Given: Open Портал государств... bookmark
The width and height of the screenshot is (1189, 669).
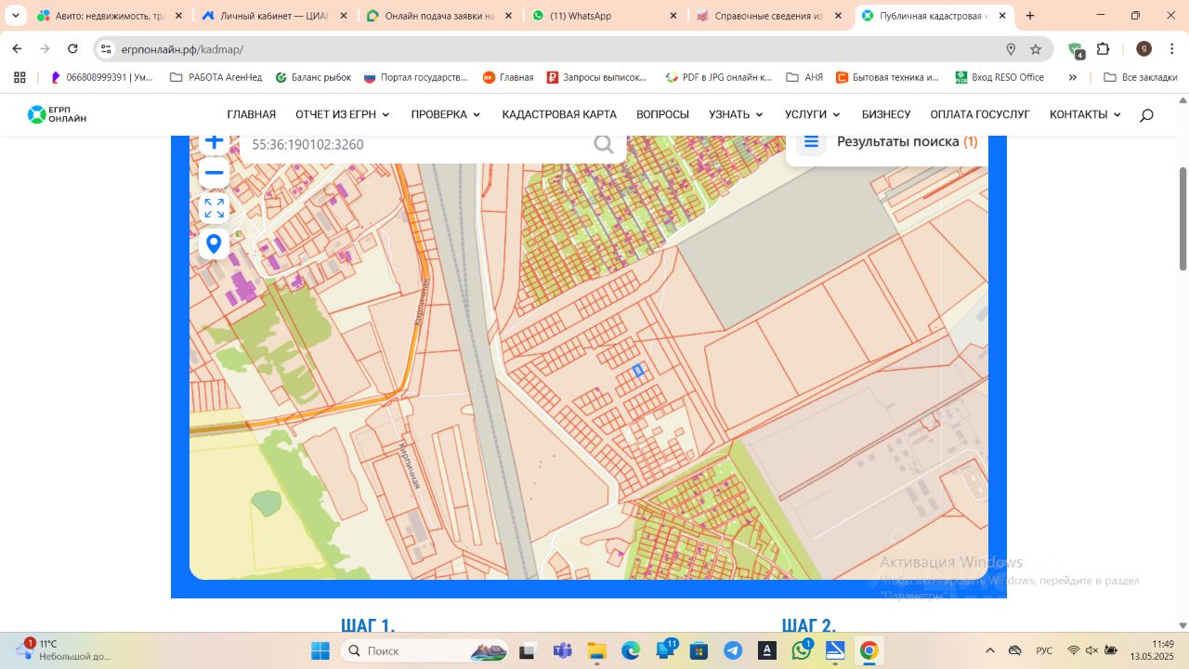Looking at the screenshot, I should tap(415, 77).
